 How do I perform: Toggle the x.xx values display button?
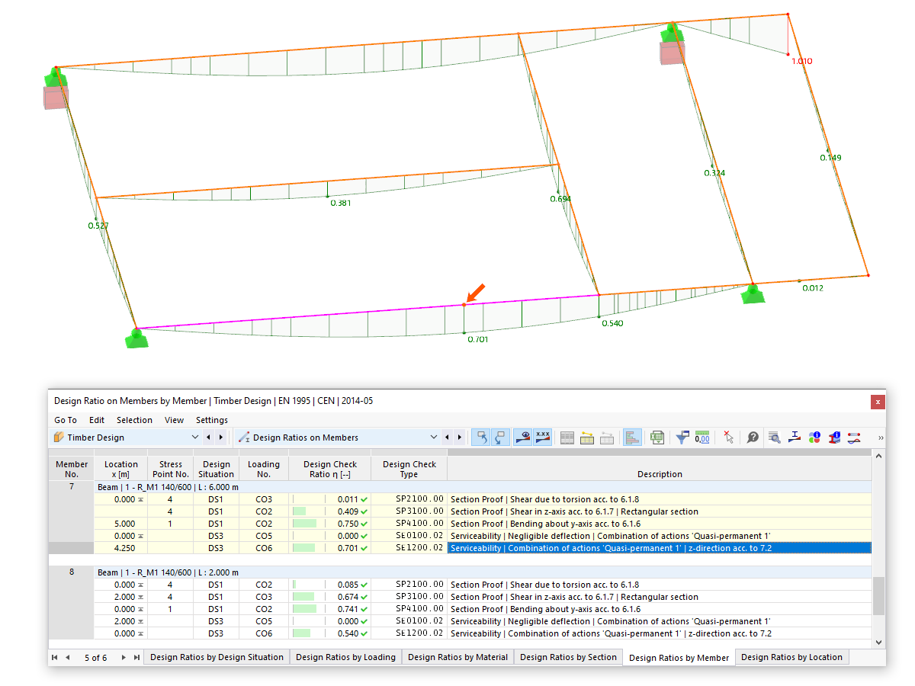click(x=543, y=437)
